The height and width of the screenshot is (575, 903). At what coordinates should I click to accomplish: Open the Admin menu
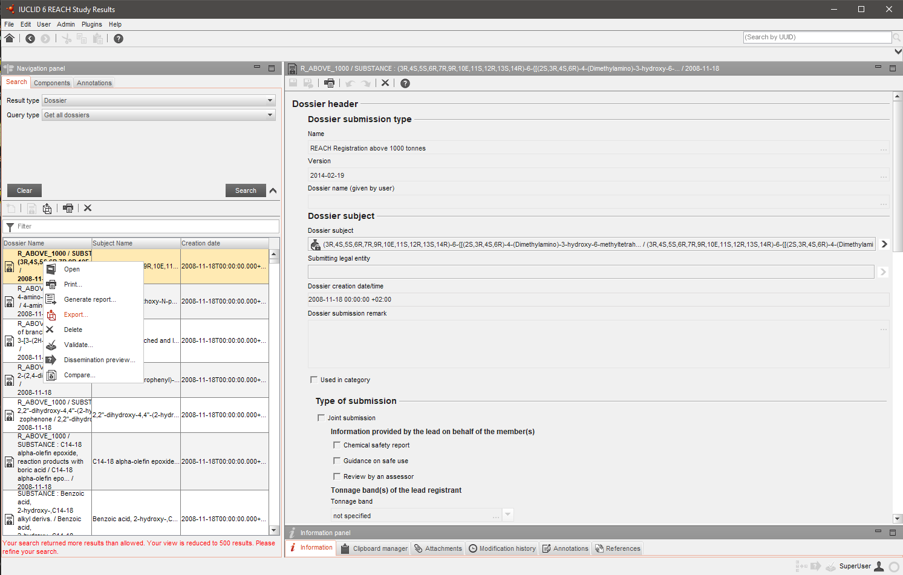tap(66, 24)
